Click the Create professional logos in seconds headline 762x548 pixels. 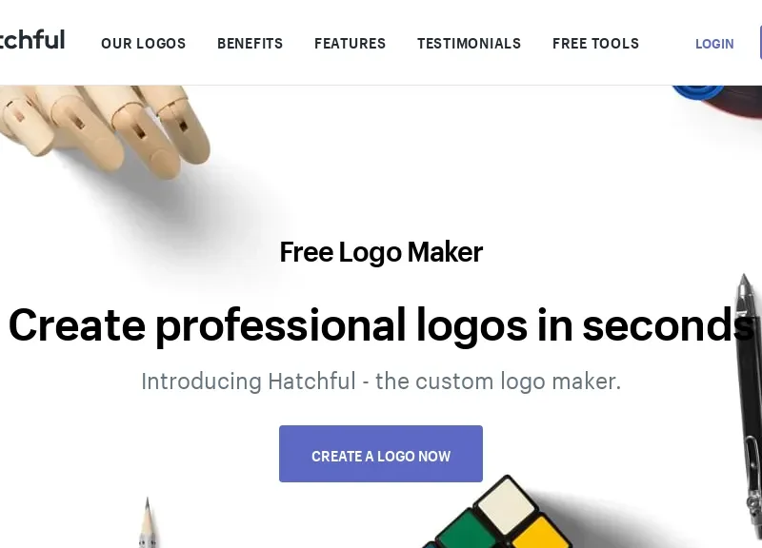pyautogui.click(x=381, y=325)
